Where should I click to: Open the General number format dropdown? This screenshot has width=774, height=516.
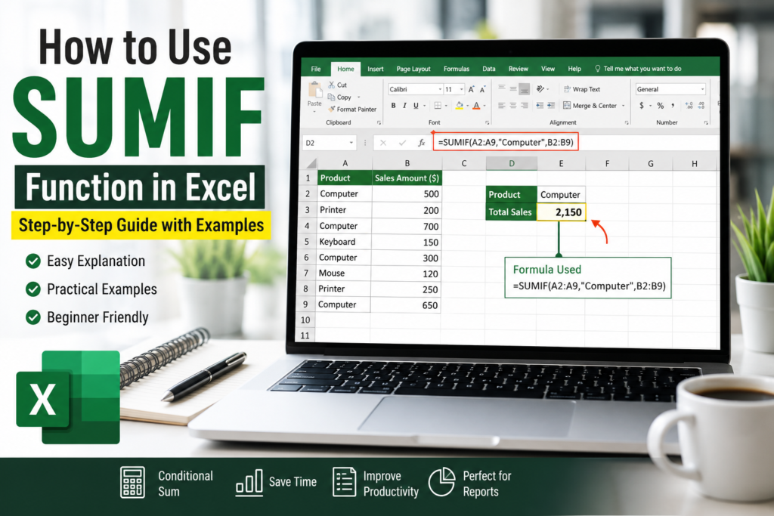702,89
